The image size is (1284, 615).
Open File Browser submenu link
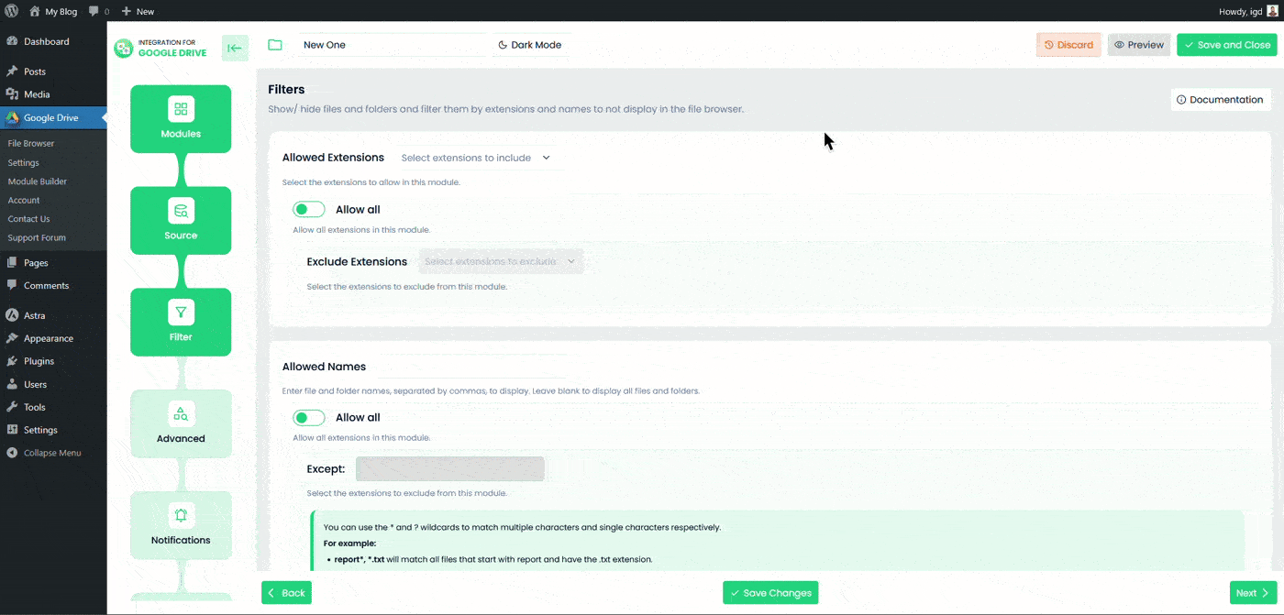(x=31, y=143)
